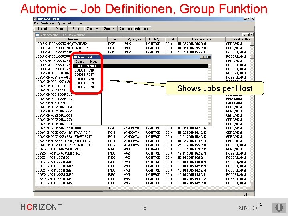Click creation date 01.02.2006,09:40:08
This screenshot has width=288, height=216.
click(192, 48)
